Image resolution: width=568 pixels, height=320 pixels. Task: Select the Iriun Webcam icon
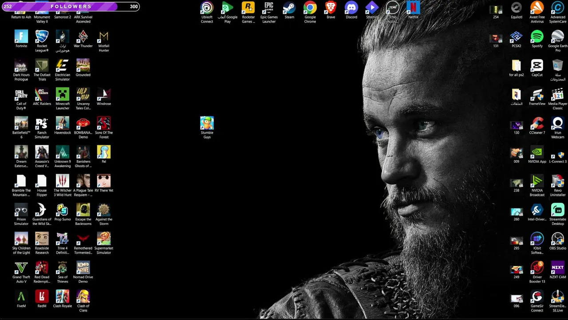pyautogui.click(x=558, y=123)
